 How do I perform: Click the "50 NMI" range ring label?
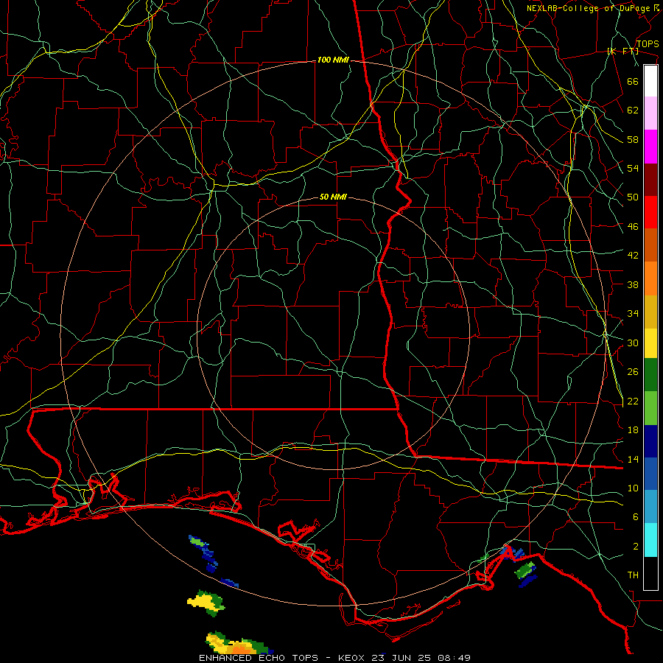point(333,197)
